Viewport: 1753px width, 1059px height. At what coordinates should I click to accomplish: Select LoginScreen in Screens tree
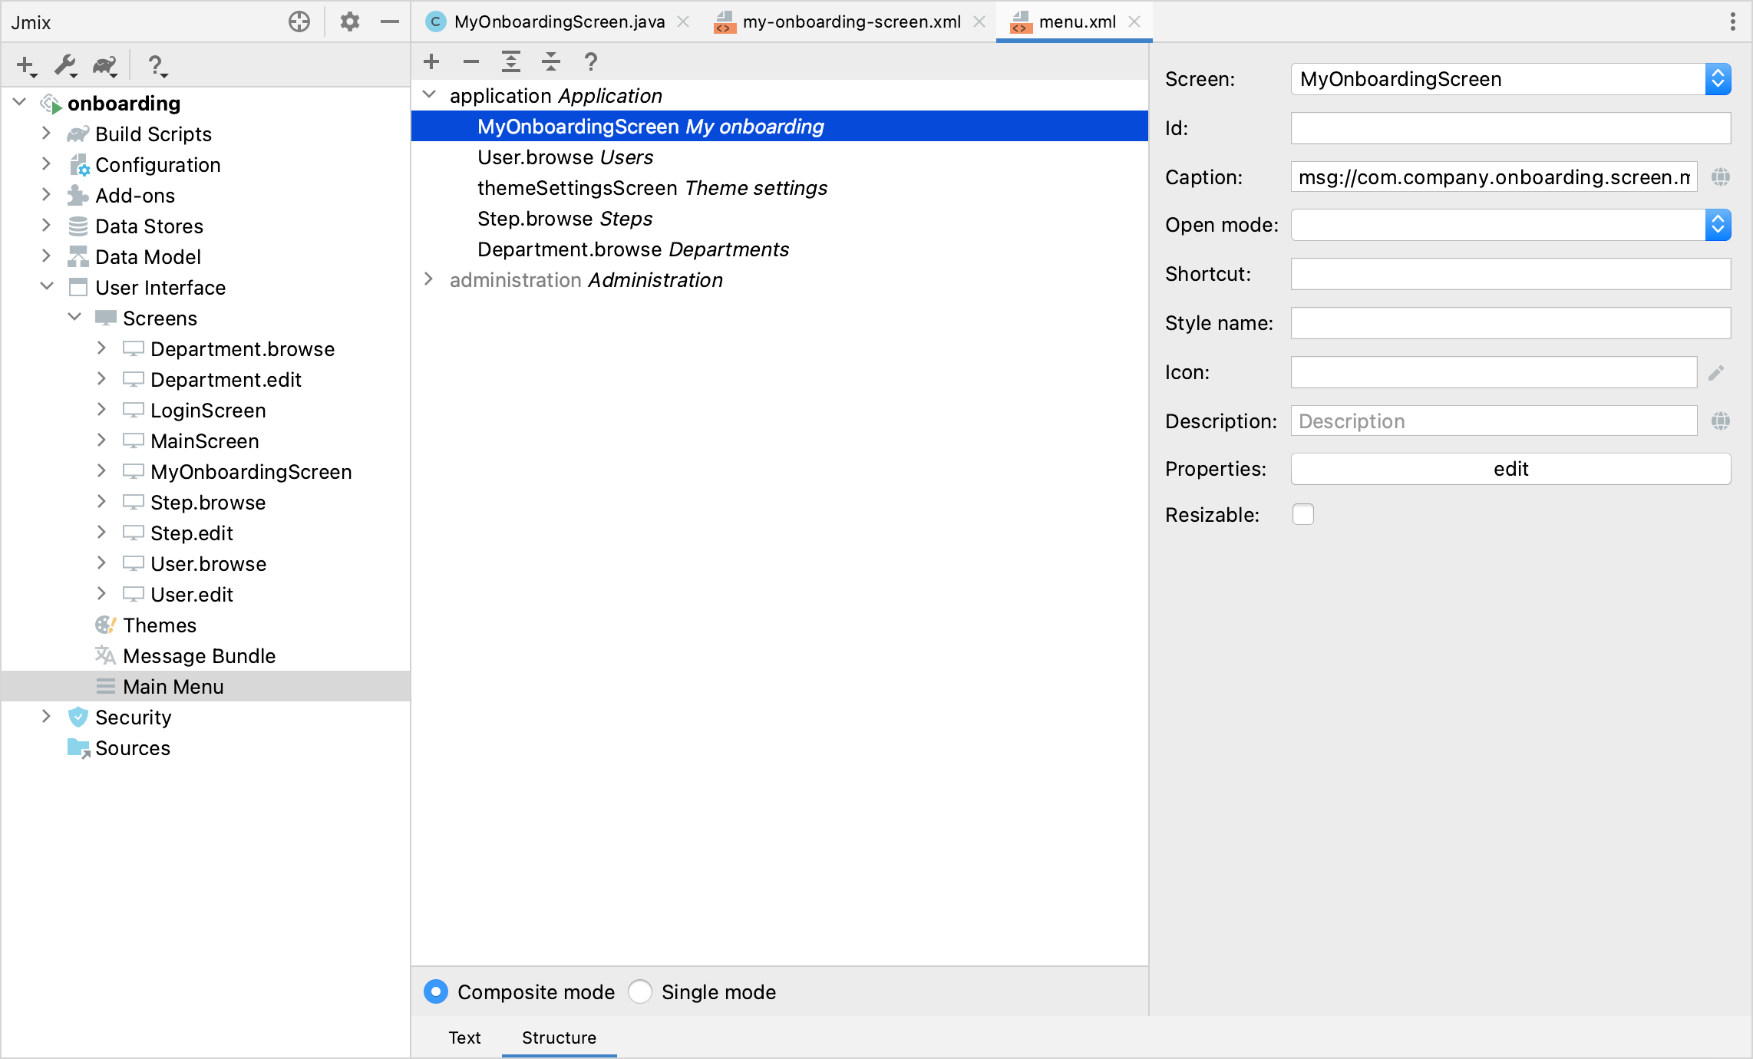pos(208,410)
